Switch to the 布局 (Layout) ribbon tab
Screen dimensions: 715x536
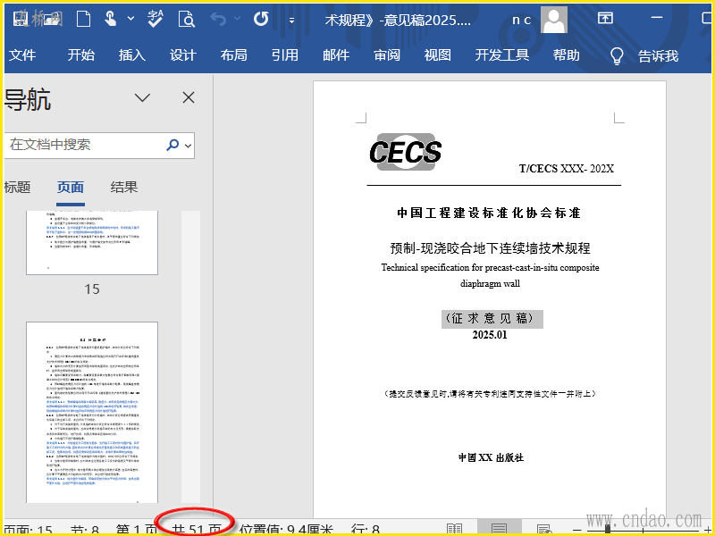[234, 55]
